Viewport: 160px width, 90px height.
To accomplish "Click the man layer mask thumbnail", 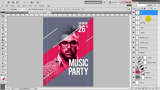I will (142, 67).
